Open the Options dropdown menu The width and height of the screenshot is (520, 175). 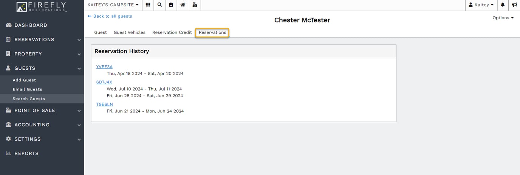click(x=503, y=18)
